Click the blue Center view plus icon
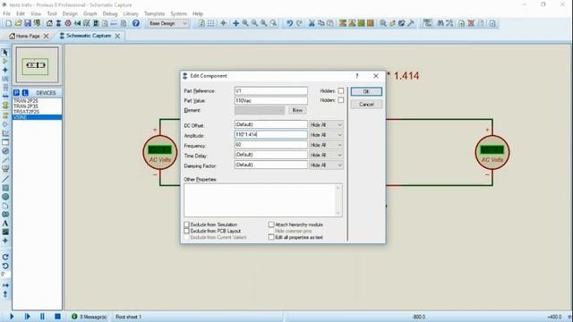The width and height of the screenshot is (573, 322). tap(235, 23)
